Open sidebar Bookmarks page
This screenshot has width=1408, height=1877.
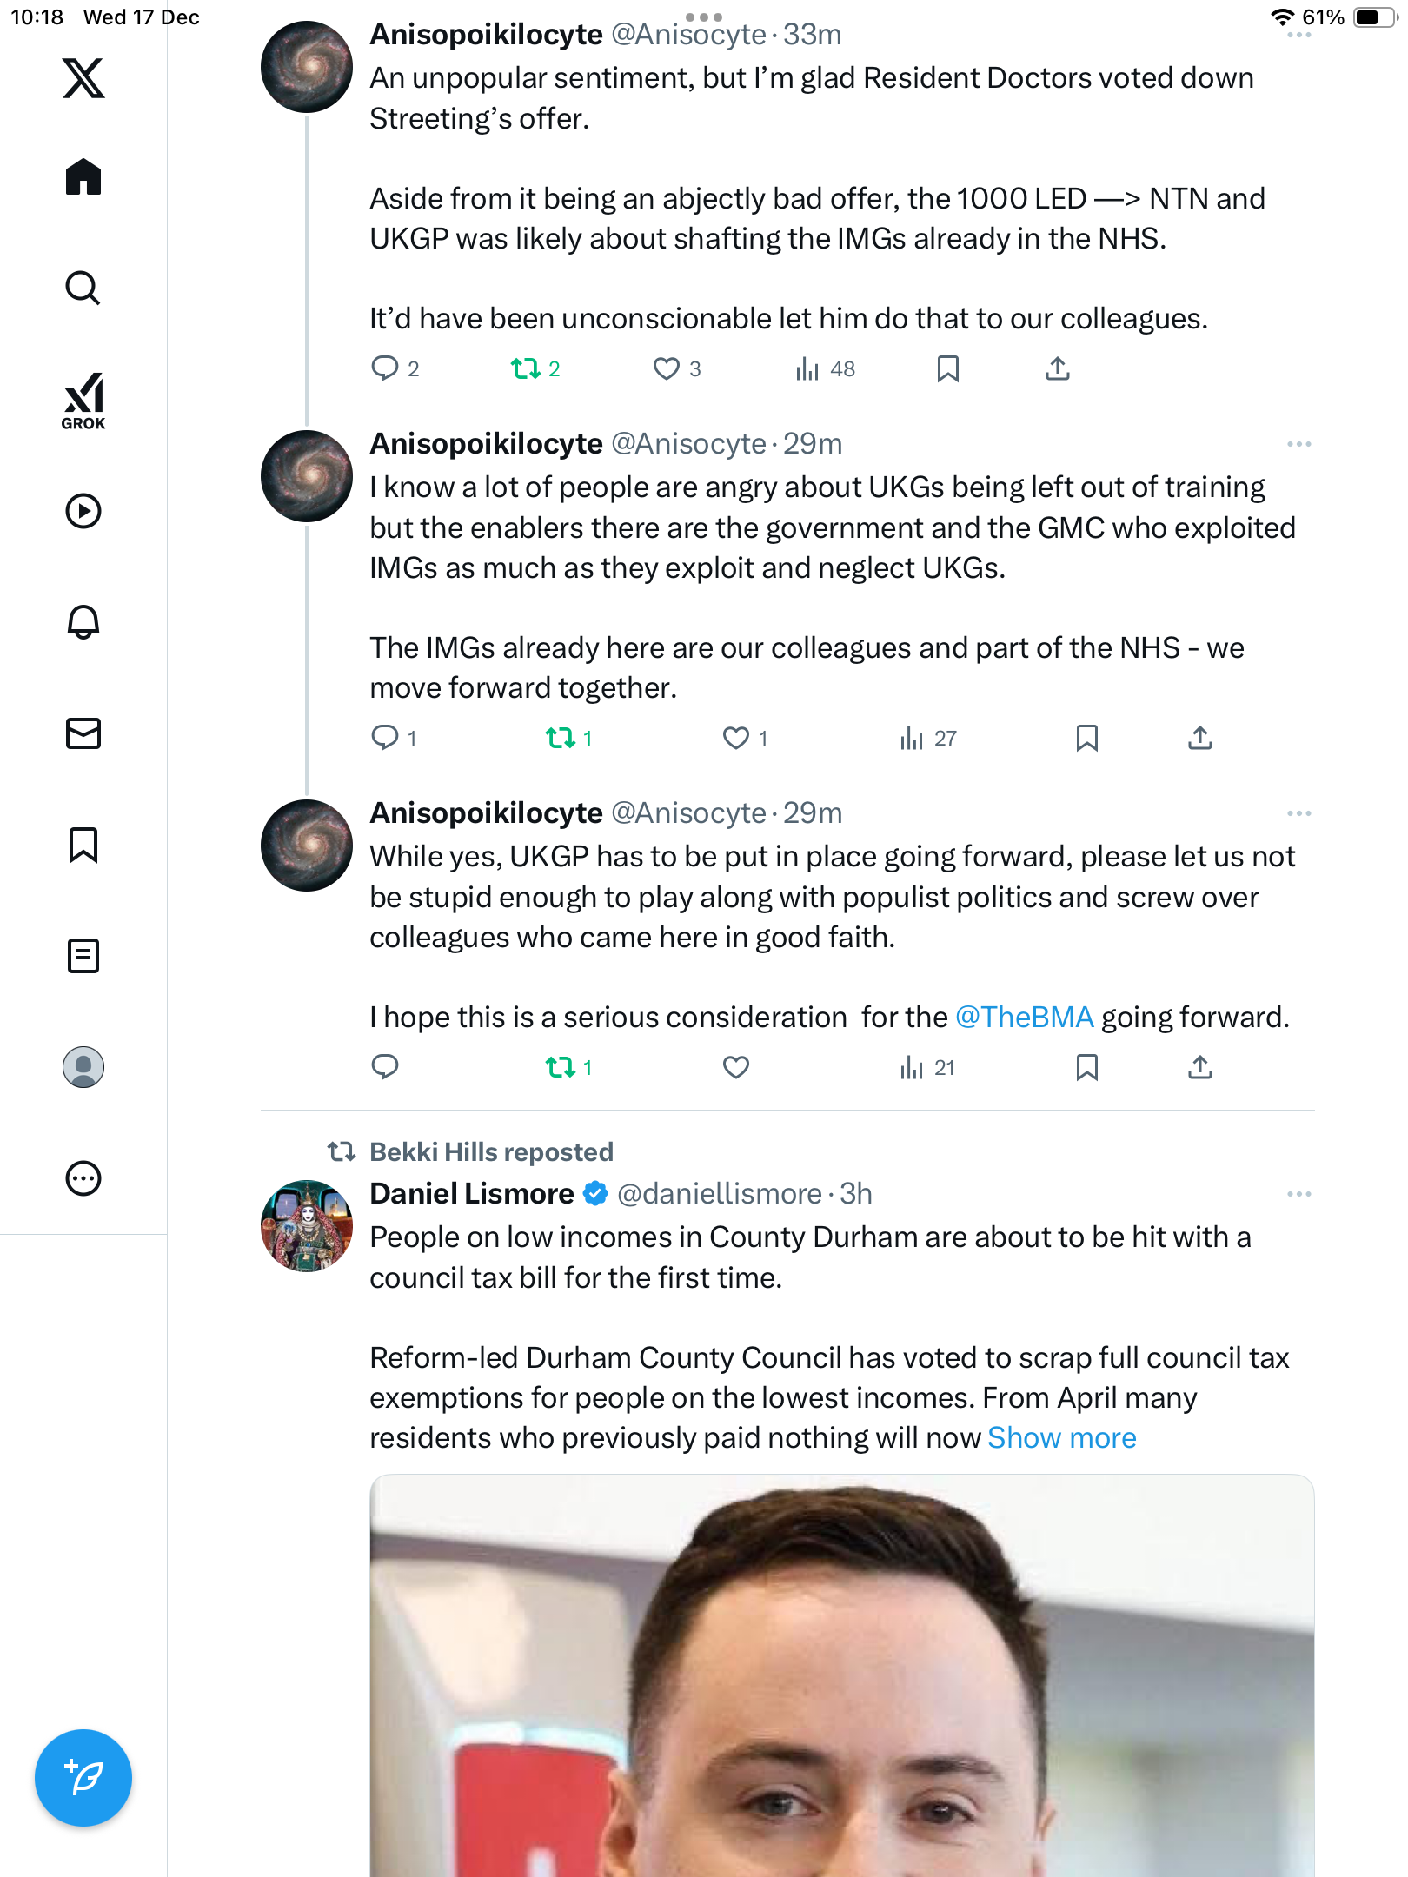point(83,845)
